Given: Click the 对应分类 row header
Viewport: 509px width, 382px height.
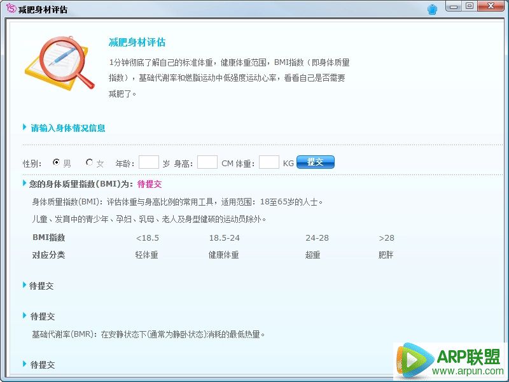Looking at the screenshot, I should [48, 255].
